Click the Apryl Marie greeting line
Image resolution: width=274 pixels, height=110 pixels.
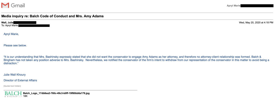click(11, 34)
